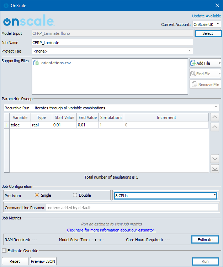This screenshot has height=267, width=223.
Task: Click the Type column header
Action: click(42, 117)
